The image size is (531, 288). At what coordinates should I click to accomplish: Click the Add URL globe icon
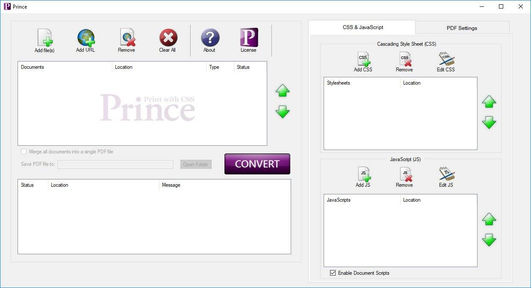[x=86, y=38]
